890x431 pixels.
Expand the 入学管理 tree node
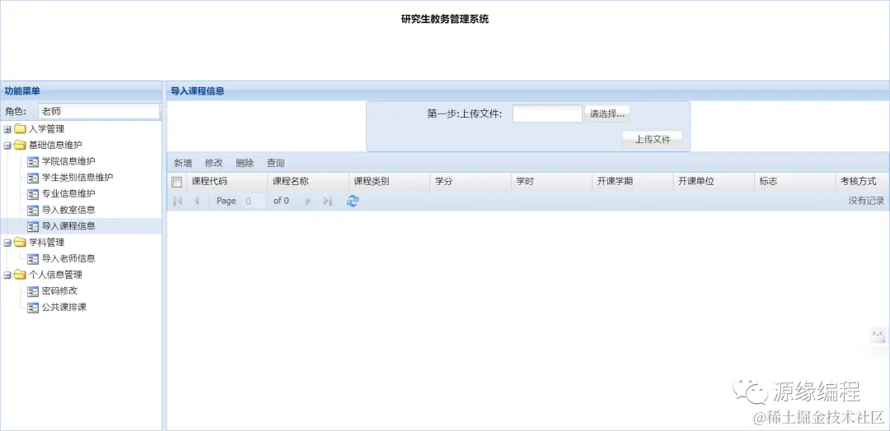pyautogui.click(x=7, y=129)
